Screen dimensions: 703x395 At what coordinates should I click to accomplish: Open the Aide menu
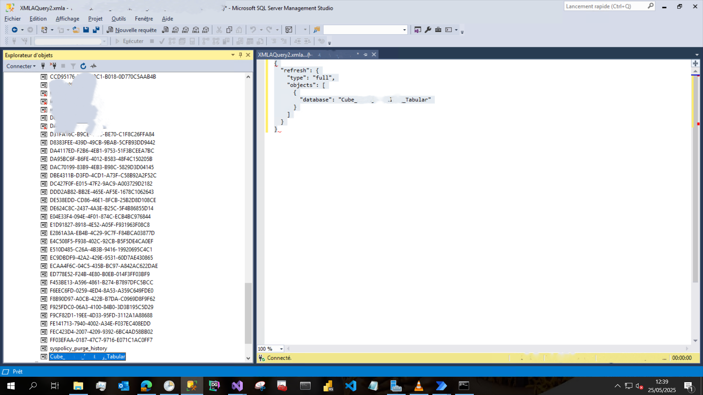pyautogui.click(x=167, y=19)
